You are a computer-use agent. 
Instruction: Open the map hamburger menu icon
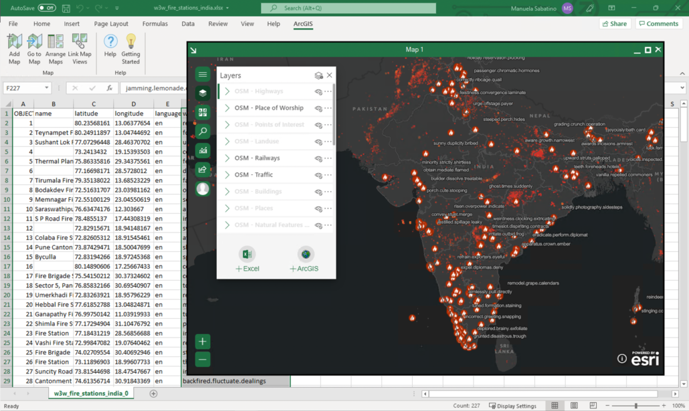pos(202,75)
